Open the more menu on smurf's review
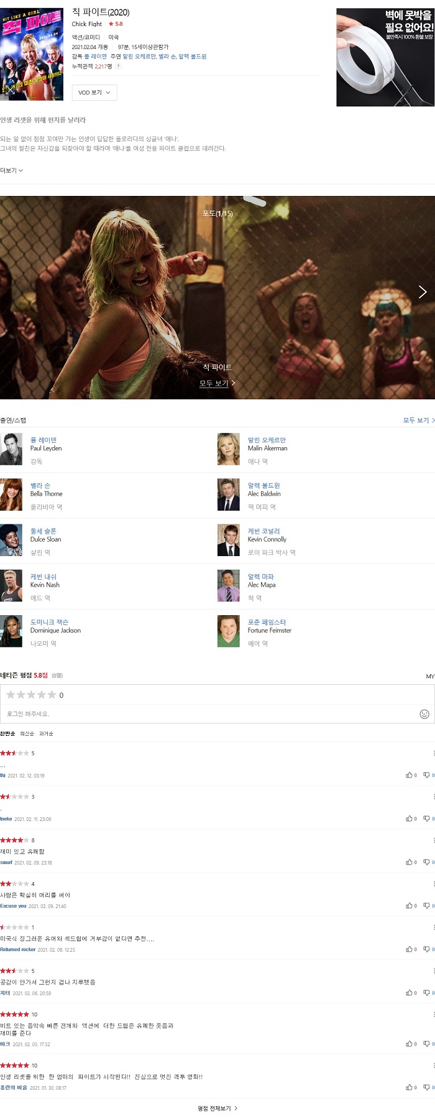This screenshot has width=435, height=1119. pyautogui.click(x=433, y=840)
